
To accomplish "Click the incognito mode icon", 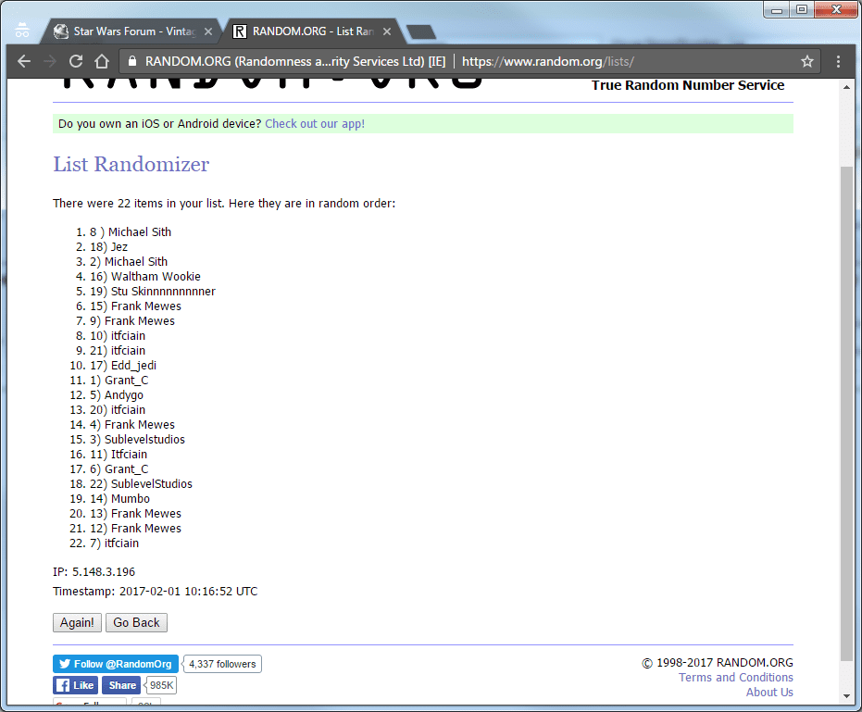I will click(x=22, y=31).
